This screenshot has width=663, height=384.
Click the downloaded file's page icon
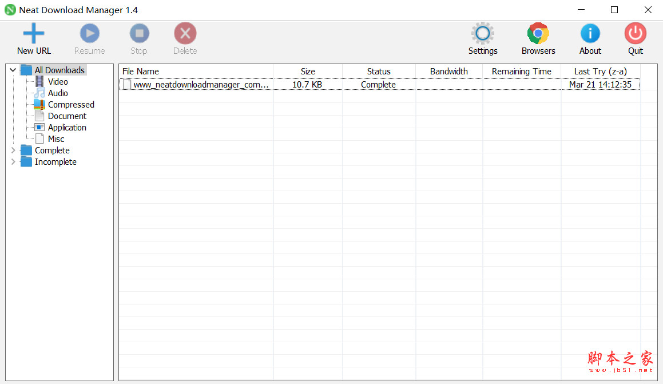127,85
